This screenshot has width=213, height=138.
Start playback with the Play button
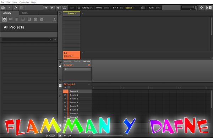tap(52, 8)
